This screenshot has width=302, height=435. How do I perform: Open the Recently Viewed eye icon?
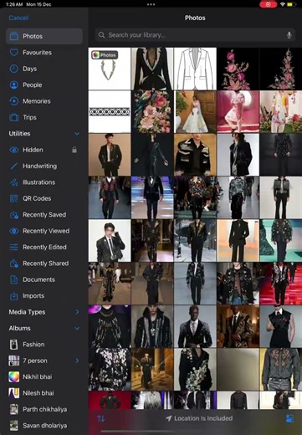[14, 231]
